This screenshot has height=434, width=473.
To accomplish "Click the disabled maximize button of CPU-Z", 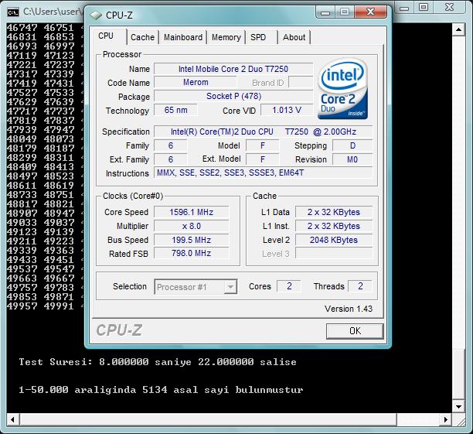I will (x=345, y=12).
